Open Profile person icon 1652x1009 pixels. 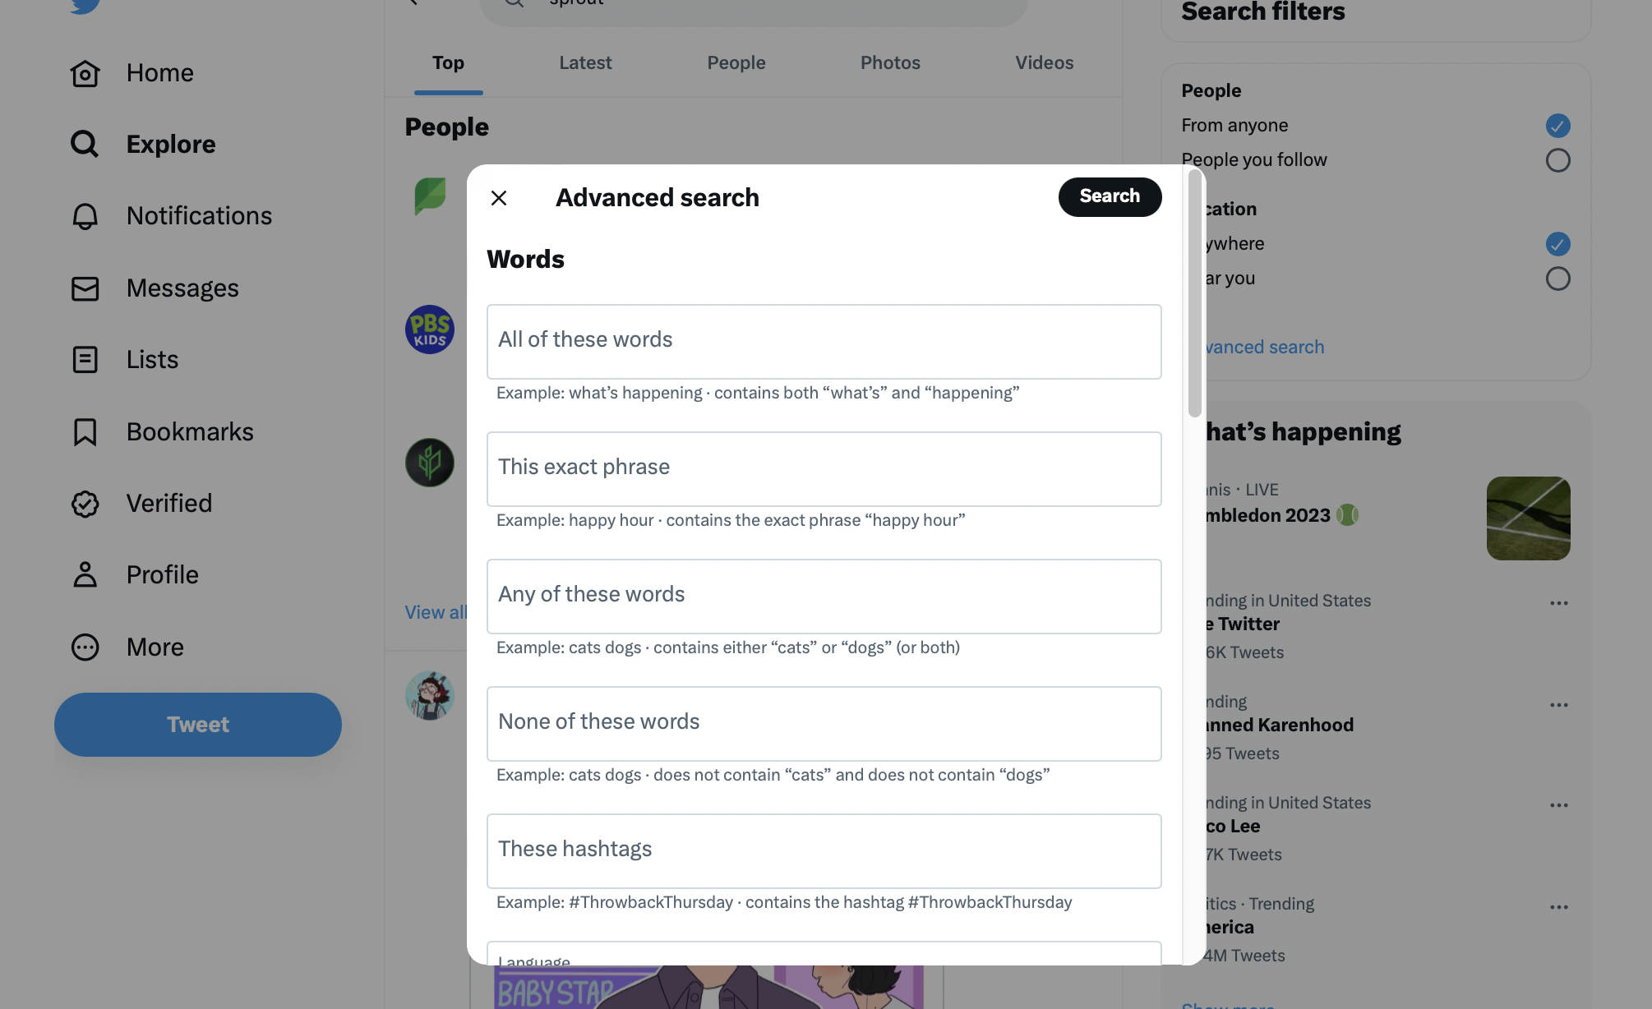pyautogui.click(x=84, y=574)
